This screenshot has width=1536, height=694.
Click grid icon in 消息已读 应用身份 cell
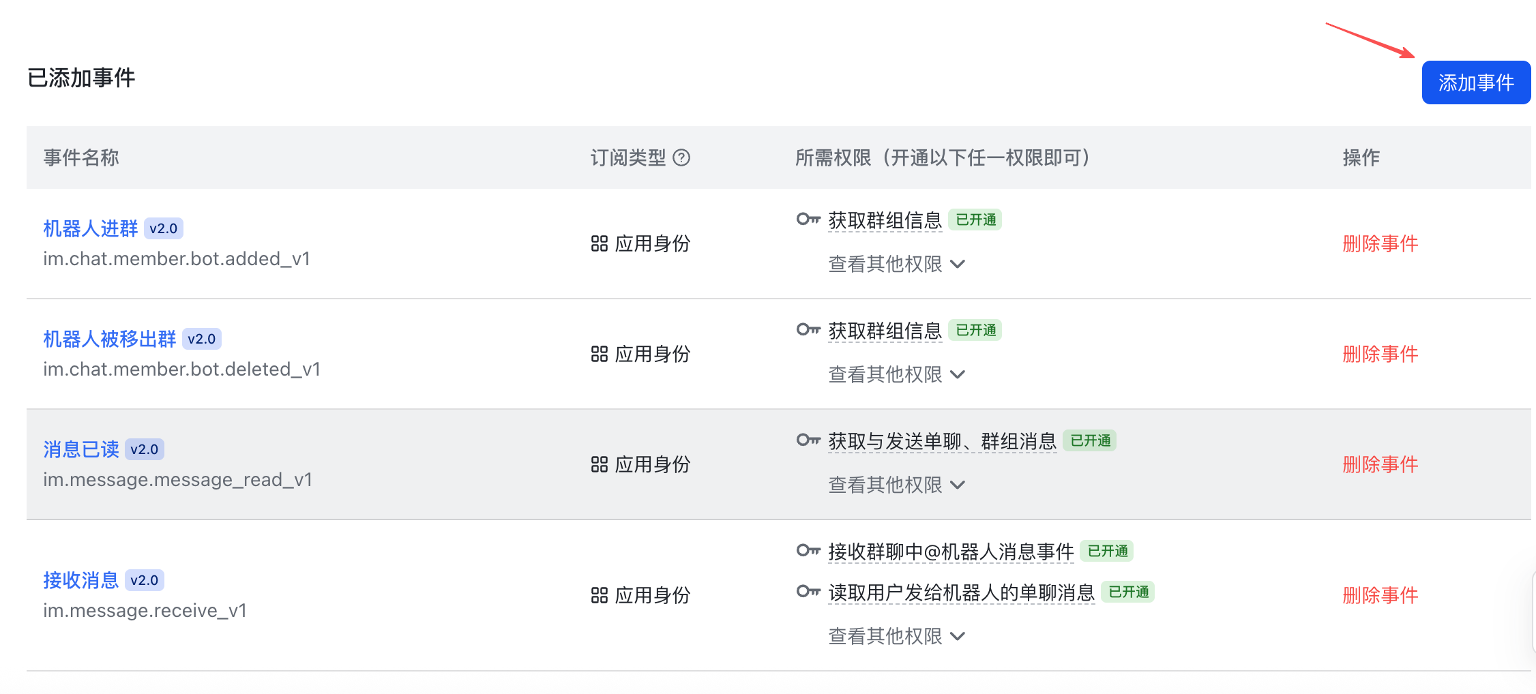(x=599, y=465)
